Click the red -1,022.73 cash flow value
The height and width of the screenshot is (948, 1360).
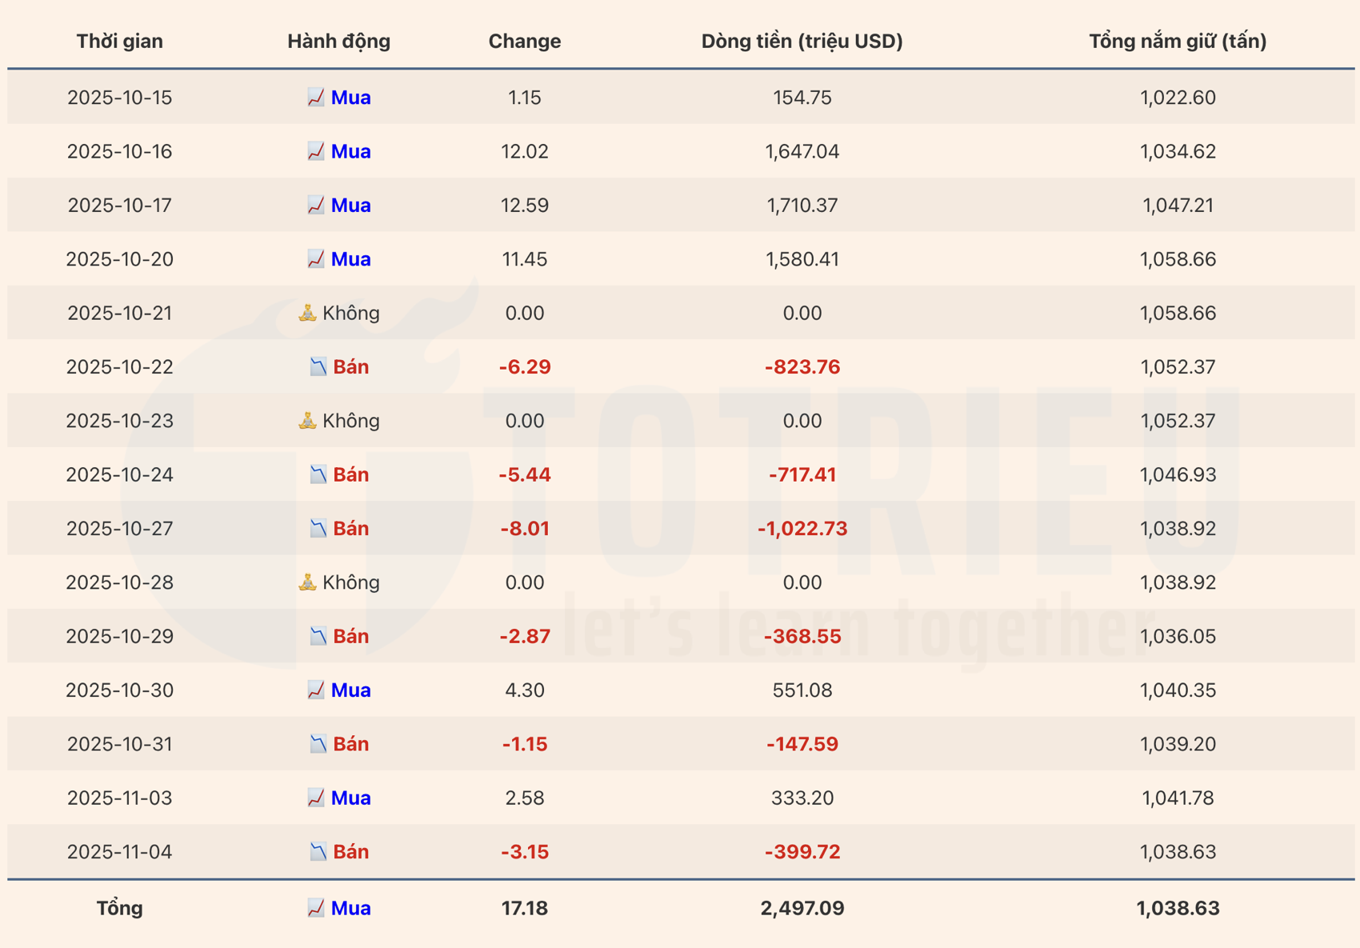point(802,529)
